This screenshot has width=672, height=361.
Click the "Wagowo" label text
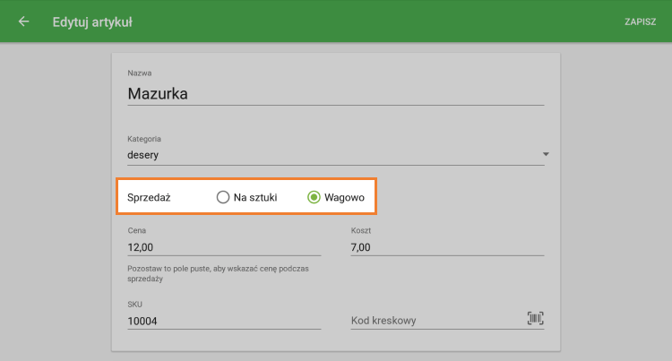click(x=344, y=197)
